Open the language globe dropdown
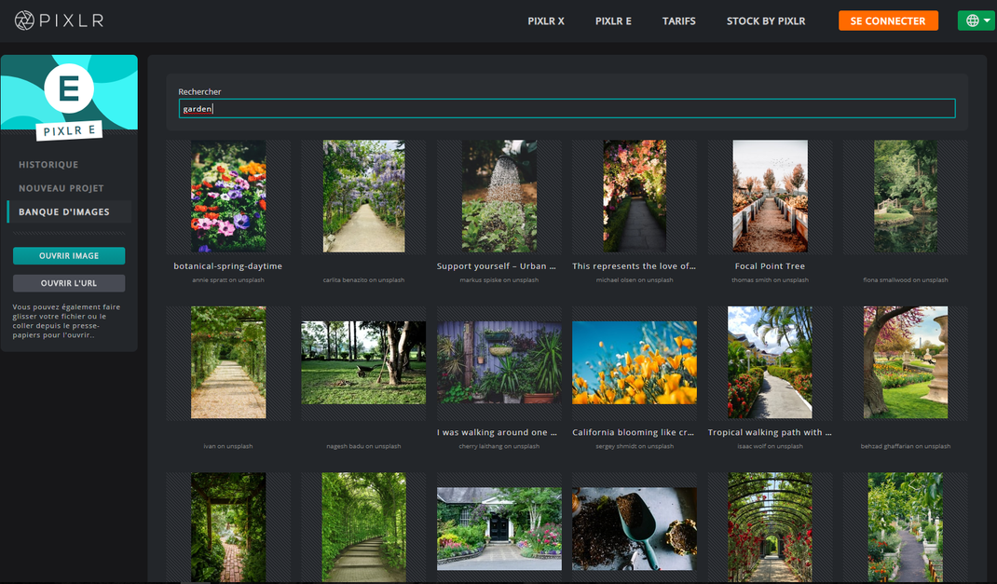997x584 pixels. click(978, 20)
